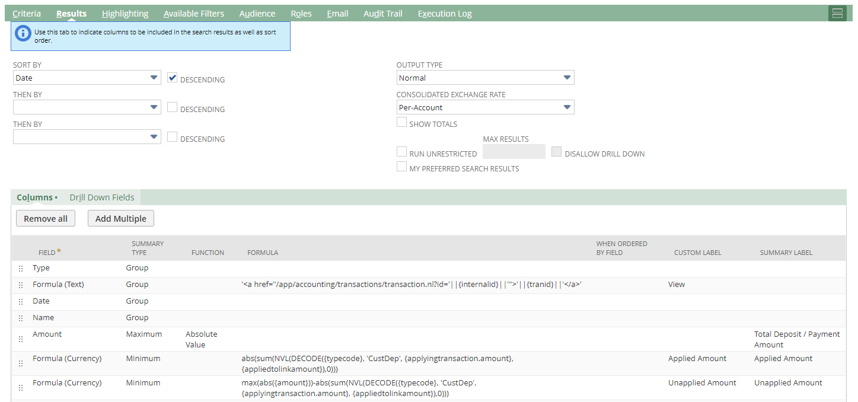Open the Audience tab

257,13
